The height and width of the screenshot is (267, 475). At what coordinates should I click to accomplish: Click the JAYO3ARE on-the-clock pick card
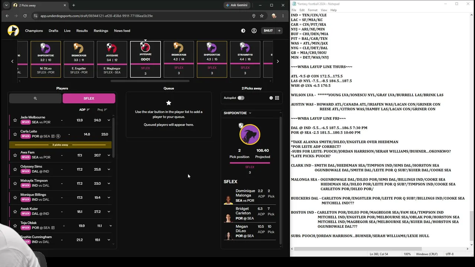145,59
